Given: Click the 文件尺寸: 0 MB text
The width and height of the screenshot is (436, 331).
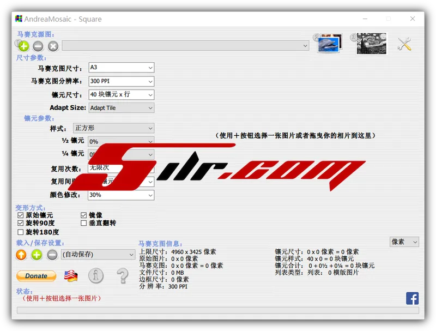Looking at the screenshot, I should tap(161, 273).
